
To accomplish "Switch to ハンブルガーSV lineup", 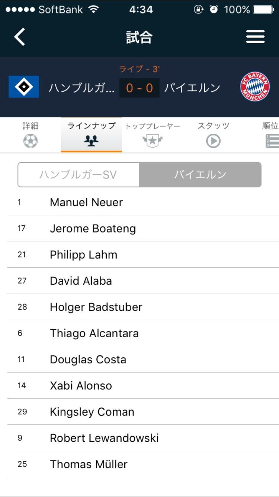I will (x=78, y=175).
